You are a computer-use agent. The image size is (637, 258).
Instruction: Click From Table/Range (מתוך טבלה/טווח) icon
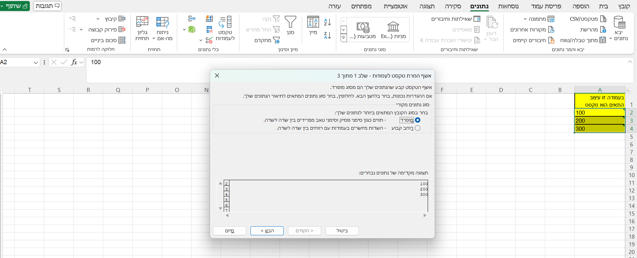[x=603, y=40]
